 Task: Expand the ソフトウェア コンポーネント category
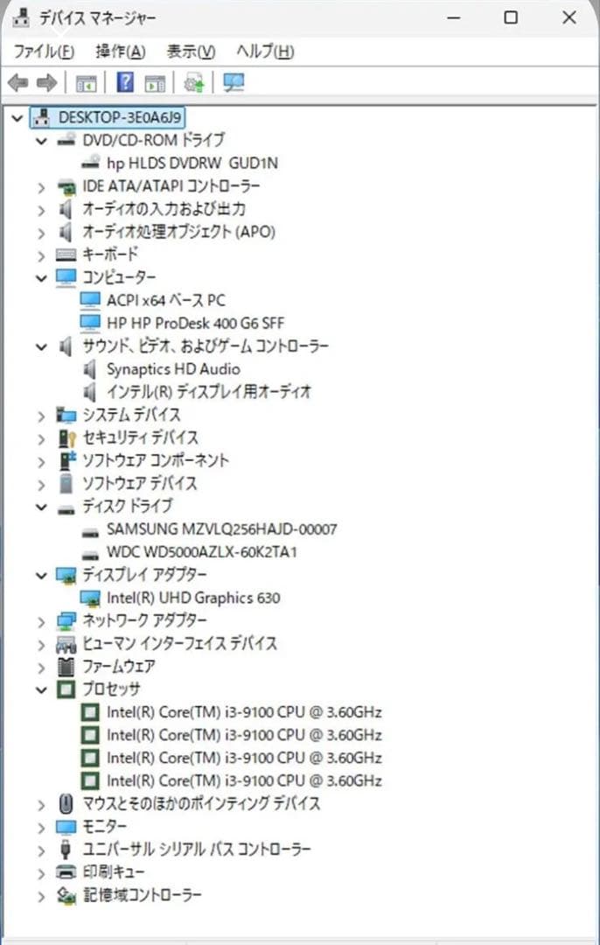pos(41,462)
